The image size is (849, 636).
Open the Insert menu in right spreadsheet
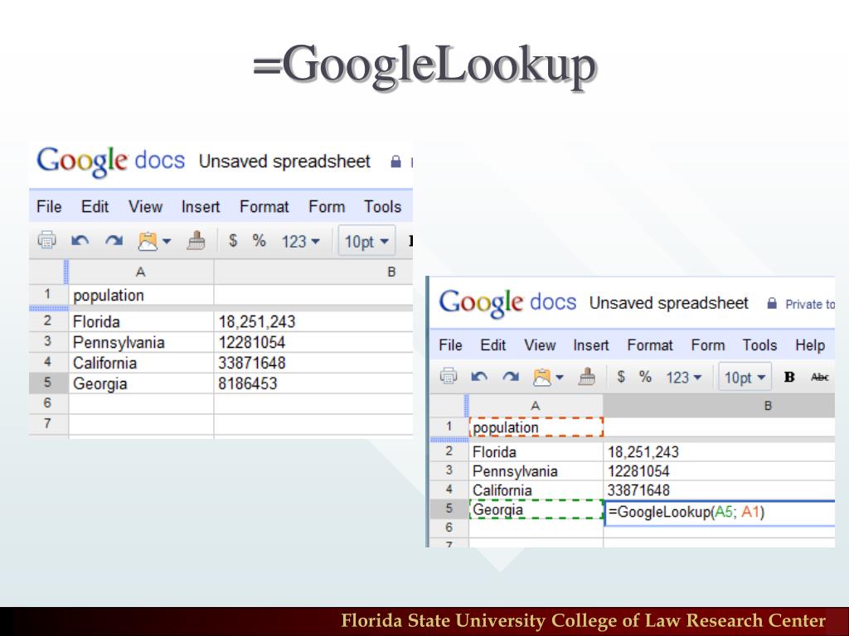[590, 345]
